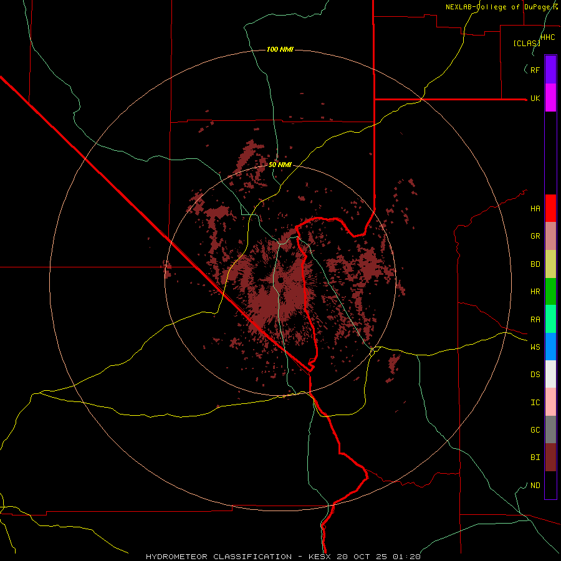Click the GR legend color swatch
The width and height of the screenshot is (561, 561).
click(x=550, y=236)
